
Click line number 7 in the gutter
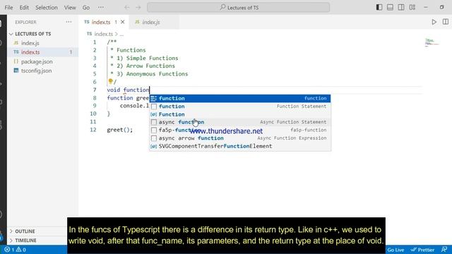pyautogui.click(x=95, y=90)
